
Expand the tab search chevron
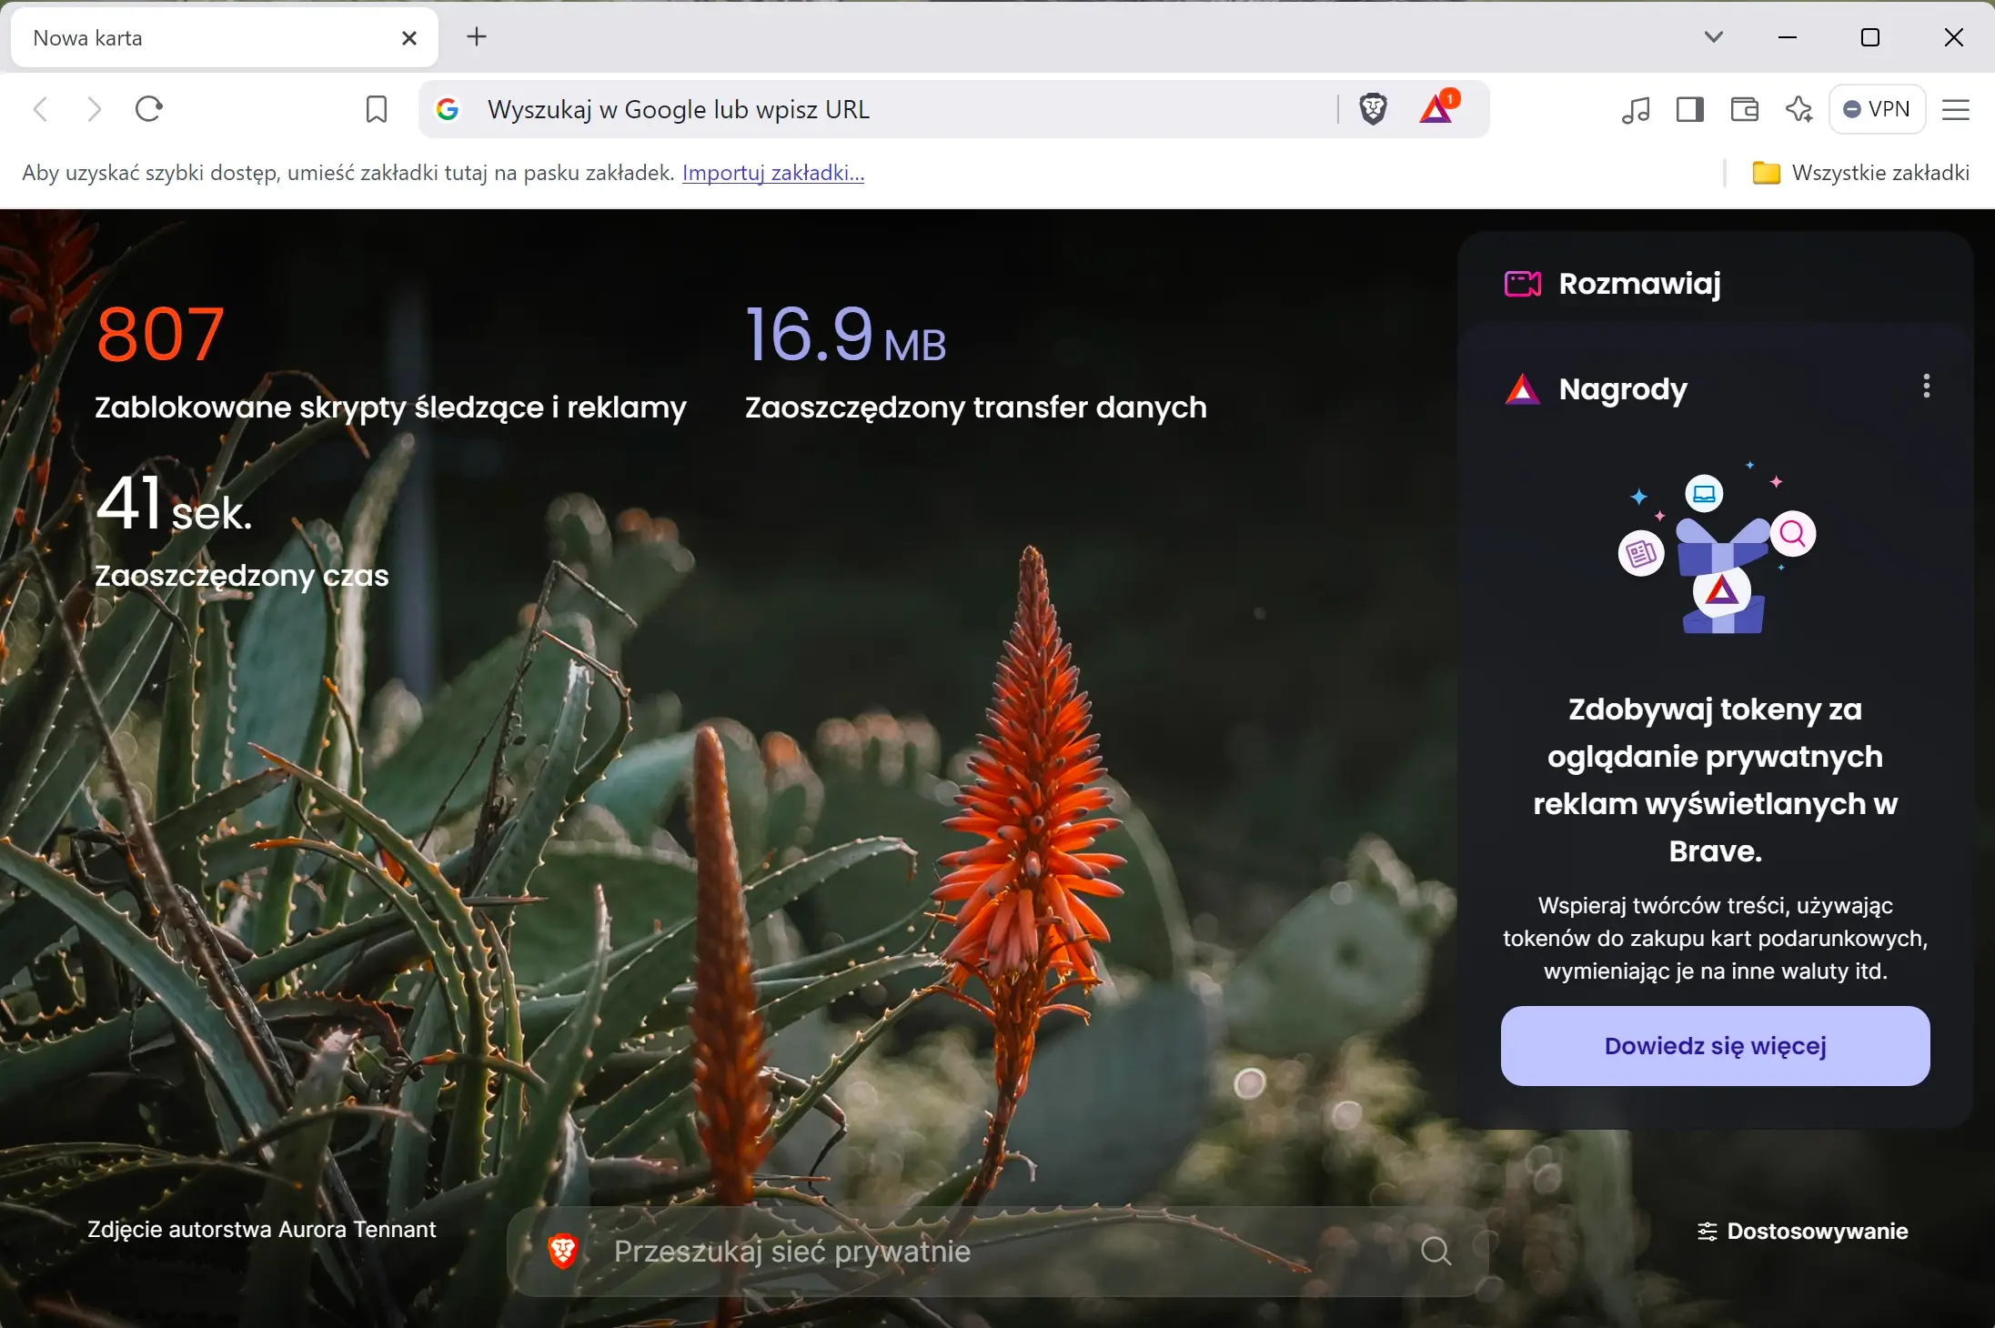(1714, 37)
